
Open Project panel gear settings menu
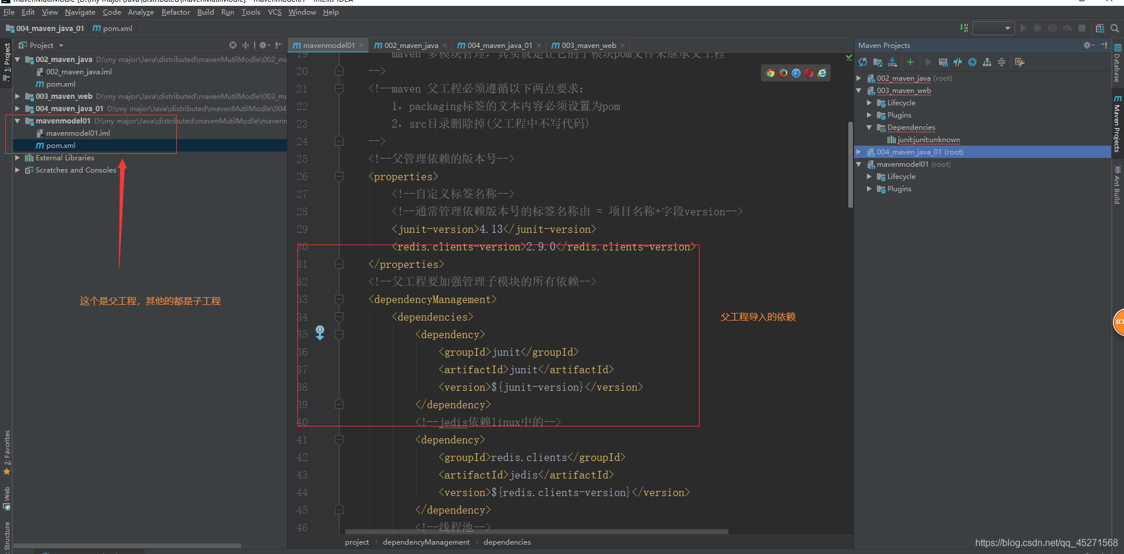264,45
